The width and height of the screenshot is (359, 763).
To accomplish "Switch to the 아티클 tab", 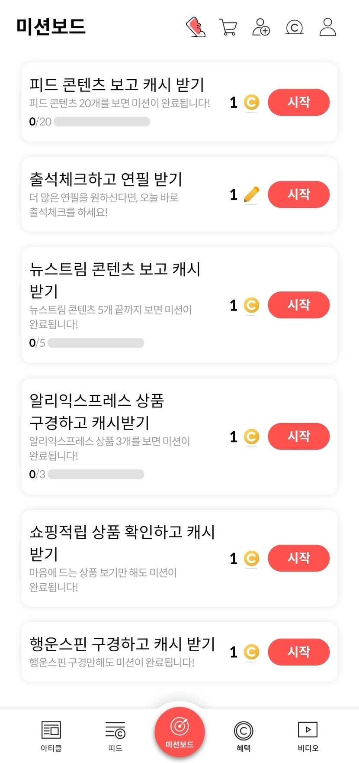I will point(51,736).
